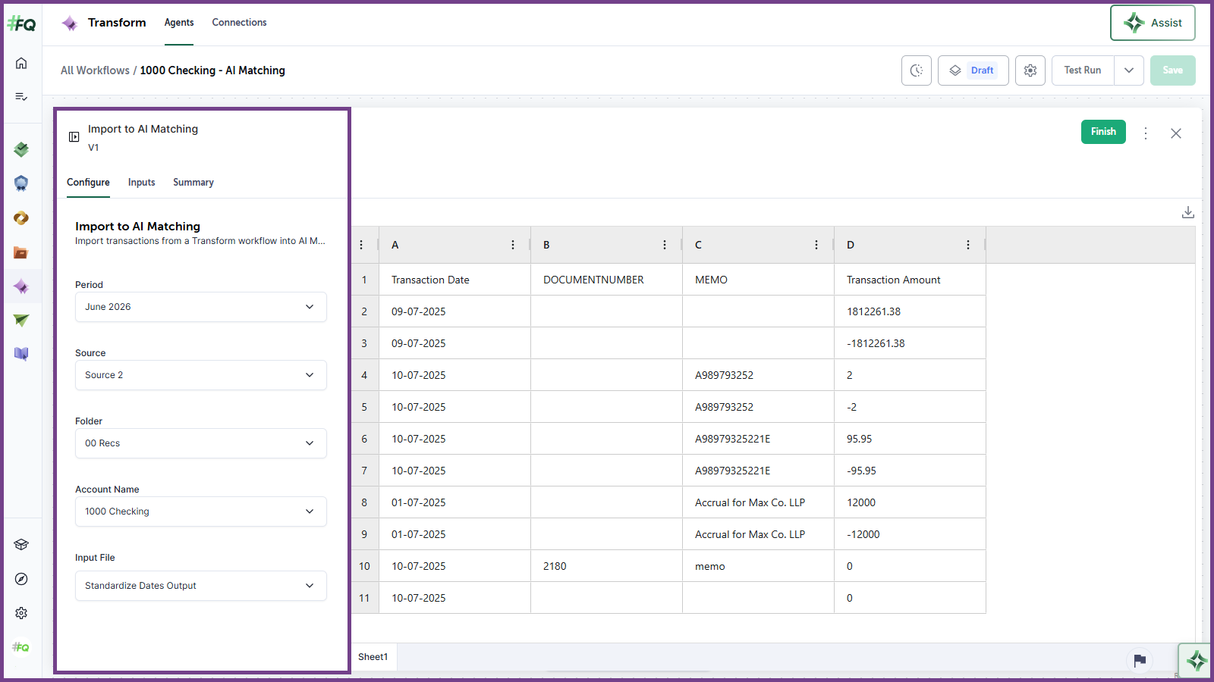Switch to the Inputs tab
This screenshot has height=682, width=1214.
[x=141, y=183]
